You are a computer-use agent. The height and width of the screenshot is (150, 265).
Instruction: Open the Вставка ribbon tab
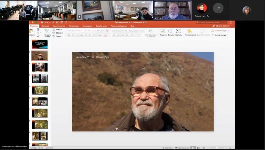[45, 26]
